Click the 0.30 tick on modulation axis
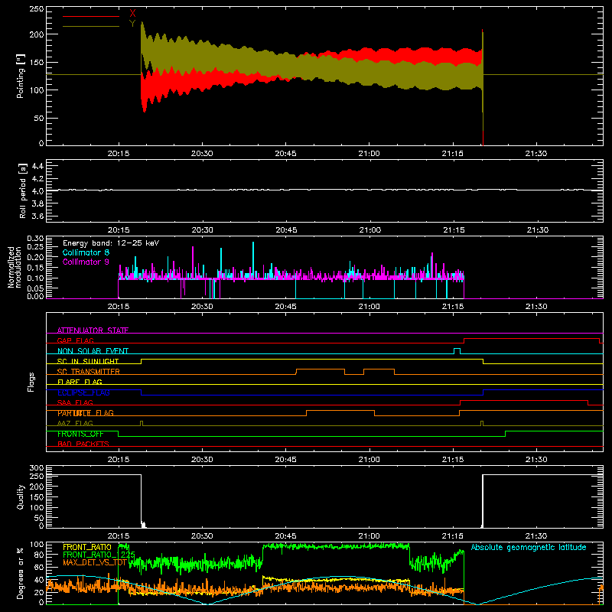This screenshot has height=612, width=612. coord(35,239)
